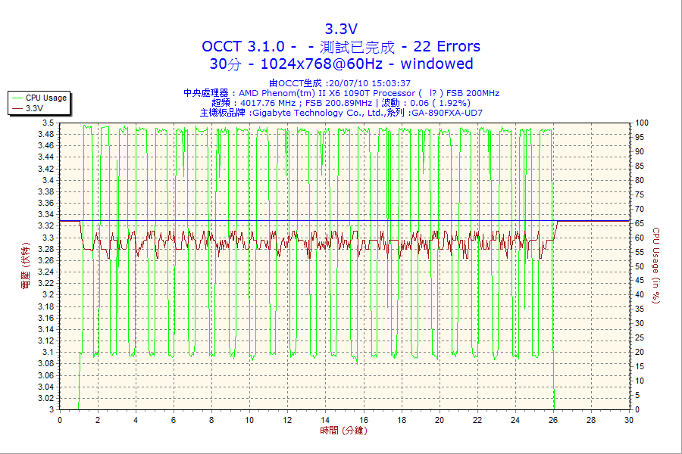
Task: Click the '26' minute label on time axis
Action: tap(553, 420)
